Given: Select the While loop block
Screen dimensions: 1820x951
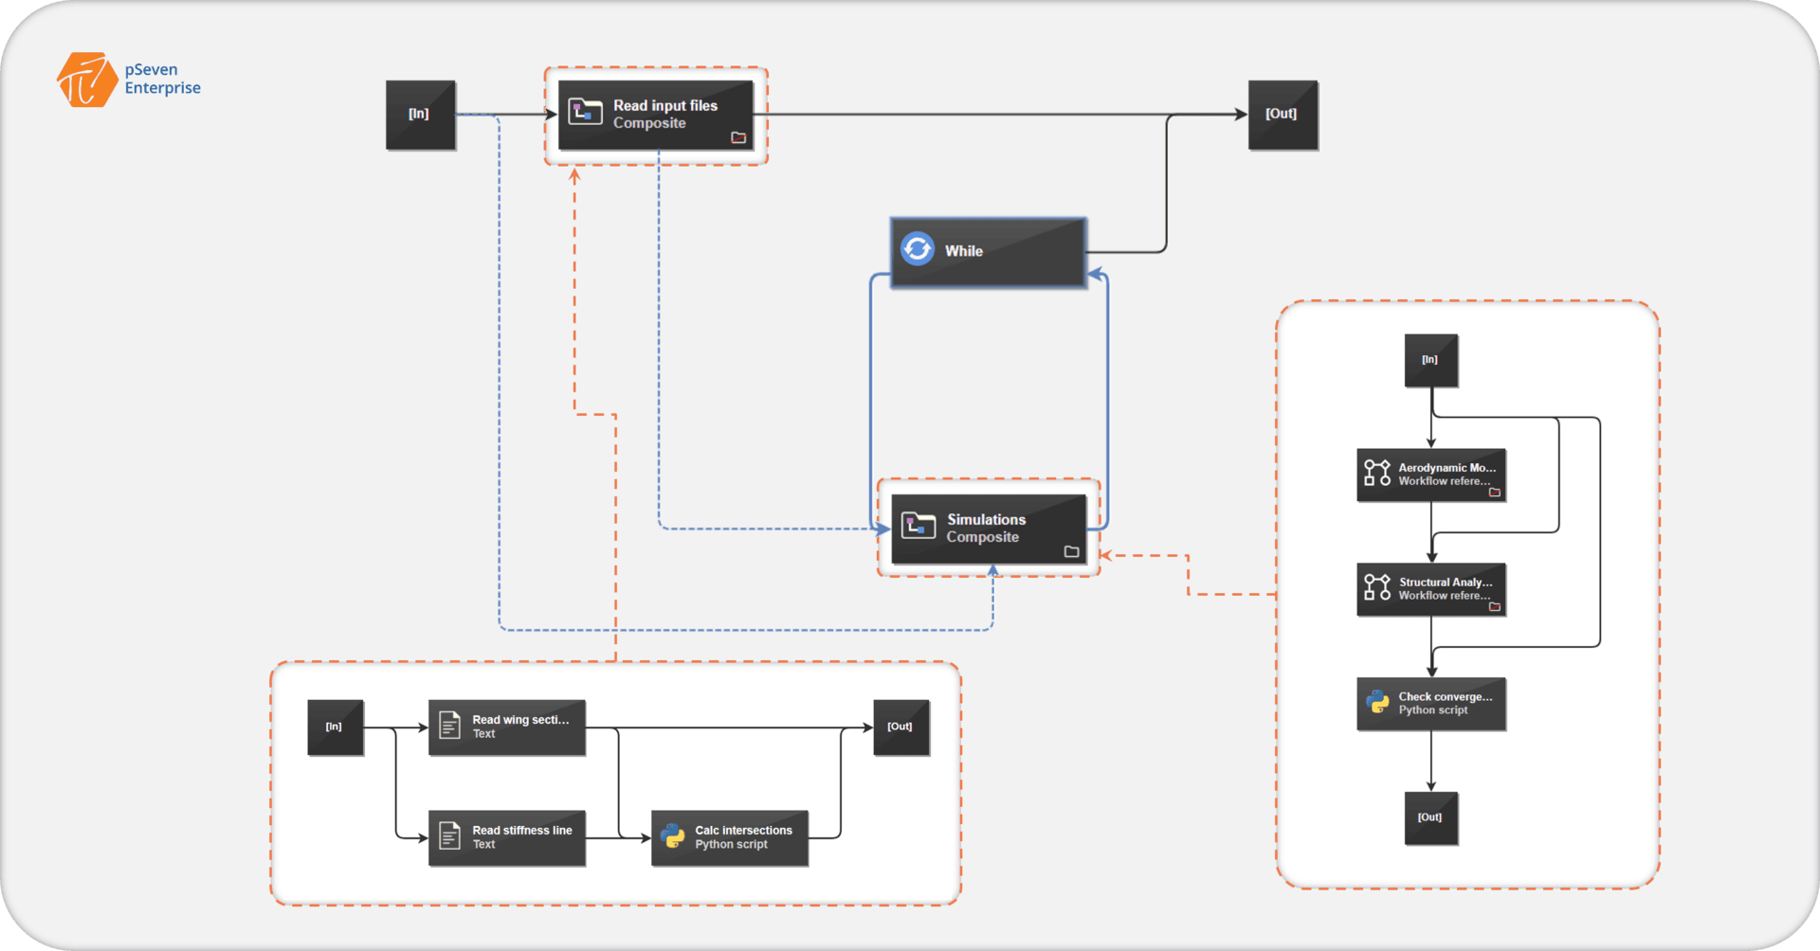Looking at the screenshot, I should 988,251.
